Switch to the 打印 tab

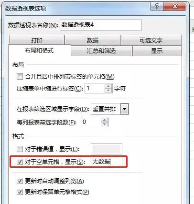[x=37, y=40]
